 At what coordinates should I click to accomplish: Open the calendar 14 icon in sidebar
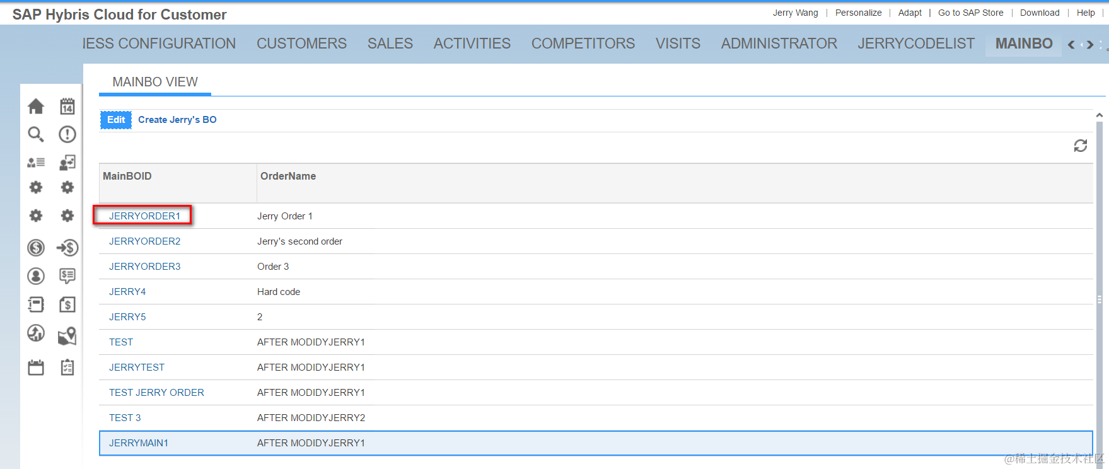pos(67,106)
